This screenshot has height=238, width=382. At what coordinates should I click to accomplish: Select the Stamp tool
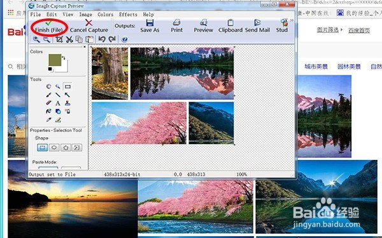[67, 103]
